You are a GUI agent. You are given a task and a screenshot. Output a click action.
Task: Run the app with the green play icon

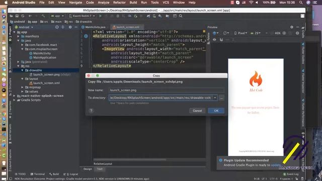pos(101,16)
